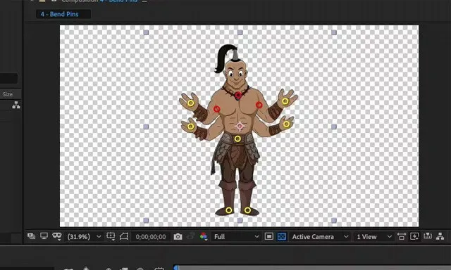Select the yellow puppet pin on the belt
This screenshot has width=451, height=270.
pos(237,139)
